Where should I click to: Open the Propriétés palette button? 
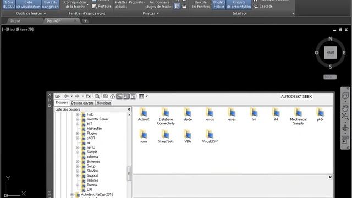(x=137, y=3)
